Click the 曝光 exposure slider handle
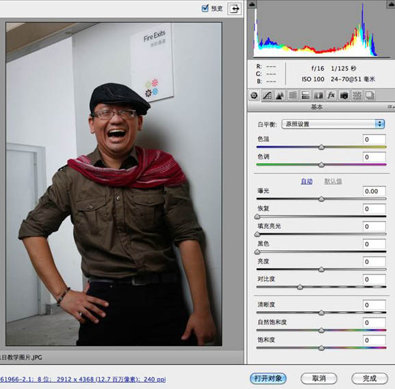 click(x=321, y=199)
